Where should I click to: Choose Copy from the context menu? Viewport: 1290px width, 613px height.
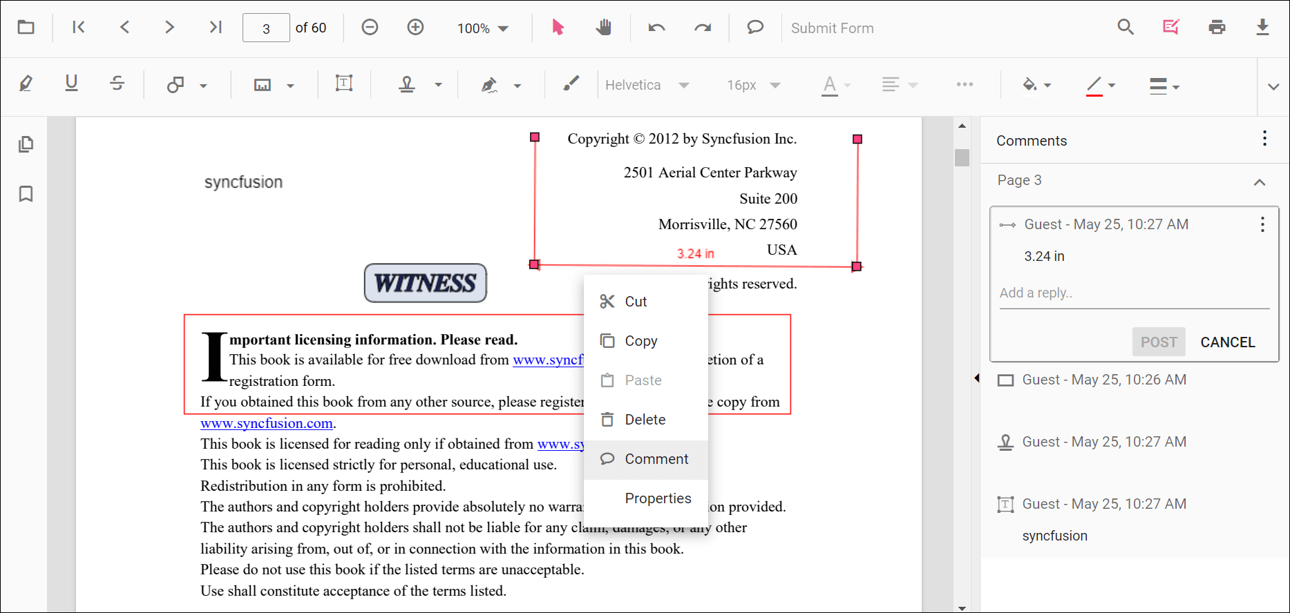[646, 341]
